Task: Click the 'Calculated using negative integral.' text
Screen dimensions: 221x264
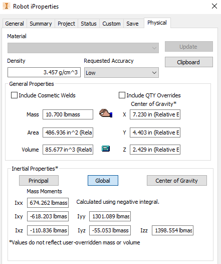Action: (118, 202)
